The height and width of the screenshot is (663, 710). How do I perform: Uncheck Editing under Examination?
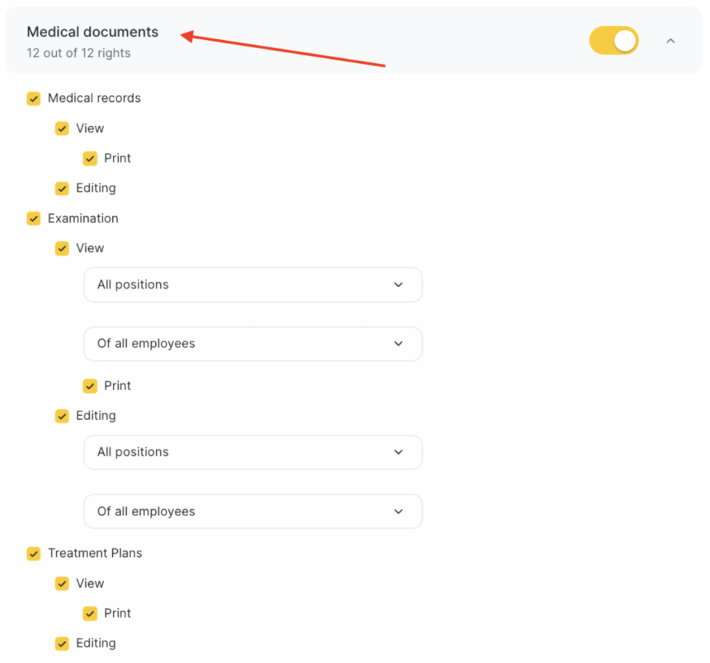point(62,416)
